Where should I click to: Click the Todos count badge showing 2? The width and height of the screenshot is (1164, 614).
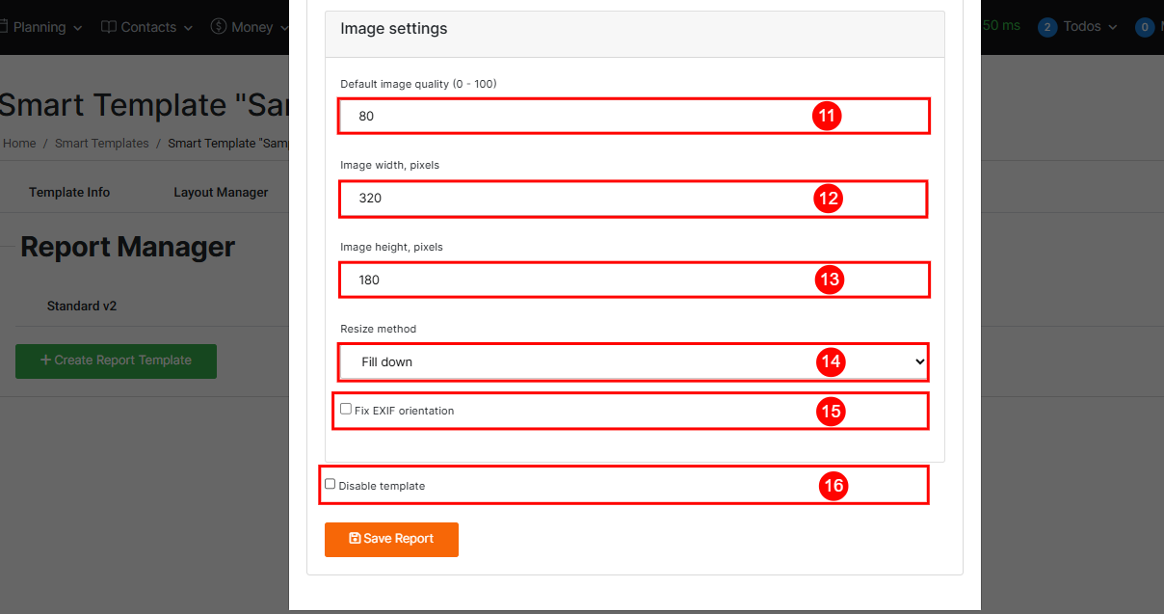point(1046,27)
